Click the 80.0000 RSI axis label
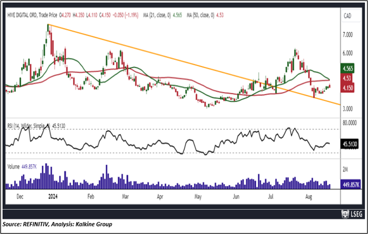368x234 pixels. point(349,123)
